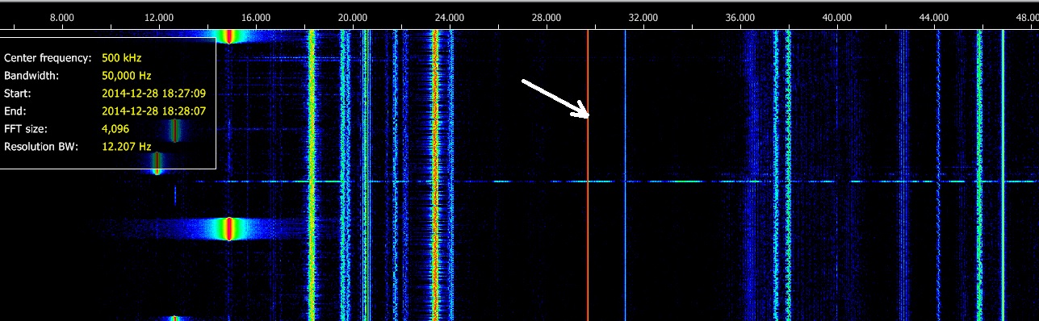Viewport: 1039px width, 321px height.
Task: Click the thin blue carrier line beside red marker
Action: pyautogui.click(x=625, y=176)
